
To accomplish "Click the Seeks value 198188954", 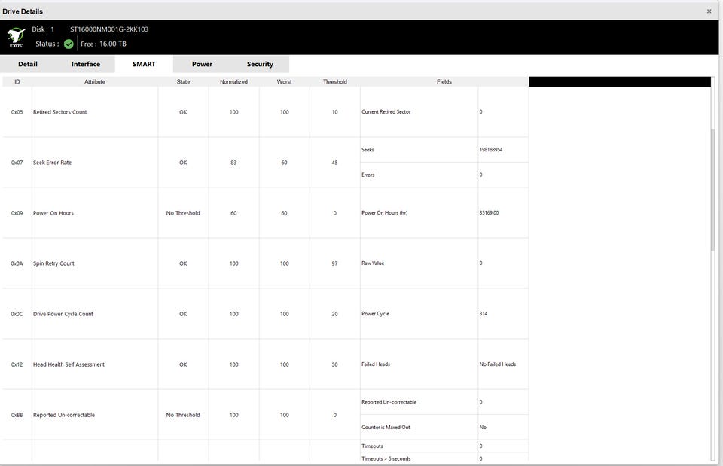I will [490, 150].
